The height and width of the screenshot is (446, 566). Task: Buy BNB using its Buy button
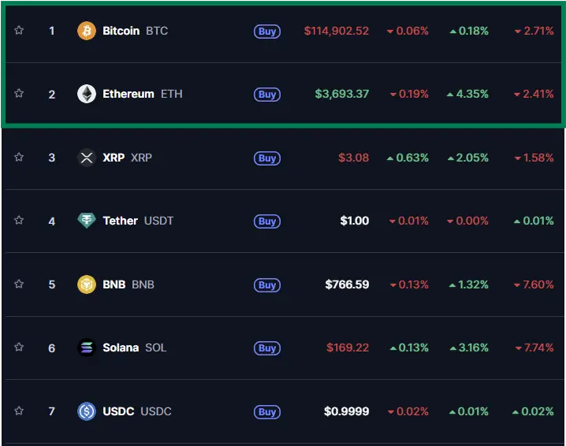(267, 285)
